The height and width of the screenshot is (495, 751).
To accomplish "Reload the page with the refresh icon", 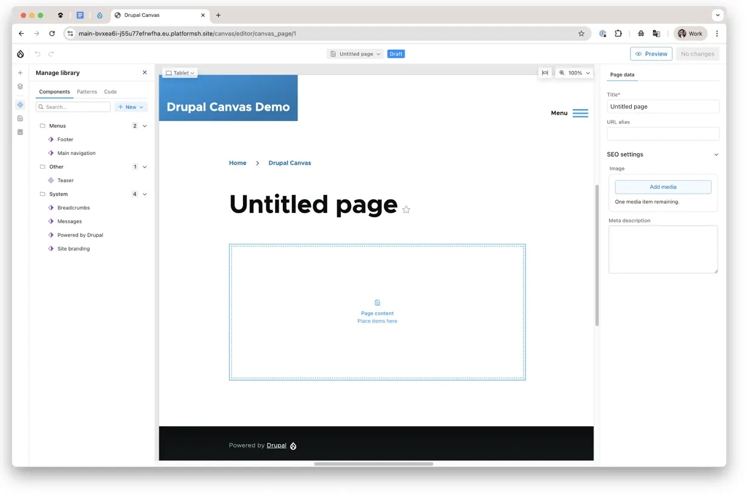I will click(x=52, y=34).
